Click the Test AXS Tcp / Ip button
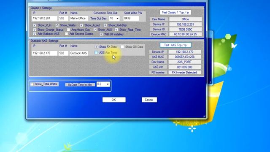The image size is (270, 152). point(175,45)
